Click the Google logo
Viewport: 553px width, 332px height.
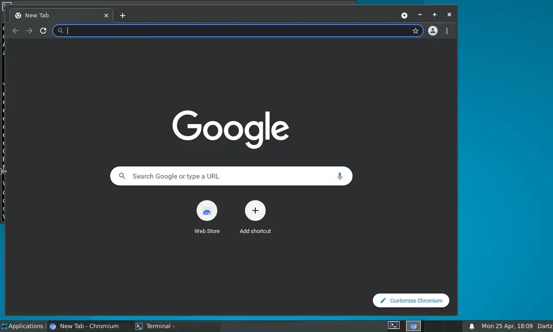(x=231, y=129)
